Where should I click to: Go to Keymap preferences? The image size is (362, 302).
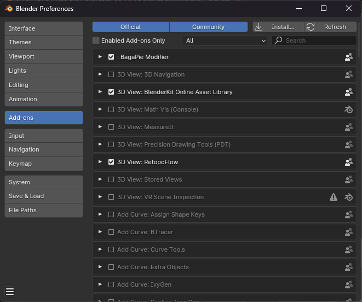pyautogui.click(x=44, y=164)
